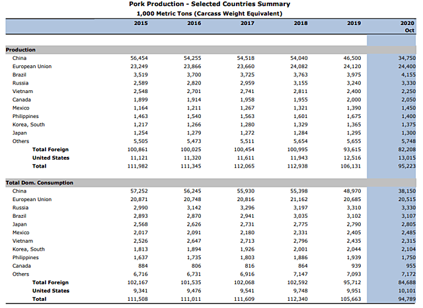The width and height of the screenshot is (423, 308).
Task: Click 'Philippines' row label under Production
Action: pyautogui.click(x=26, y=117)
